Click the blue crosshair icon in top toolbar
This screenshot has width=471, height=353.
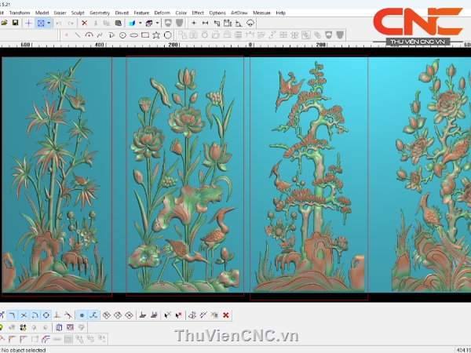click(x=29, y=24)
